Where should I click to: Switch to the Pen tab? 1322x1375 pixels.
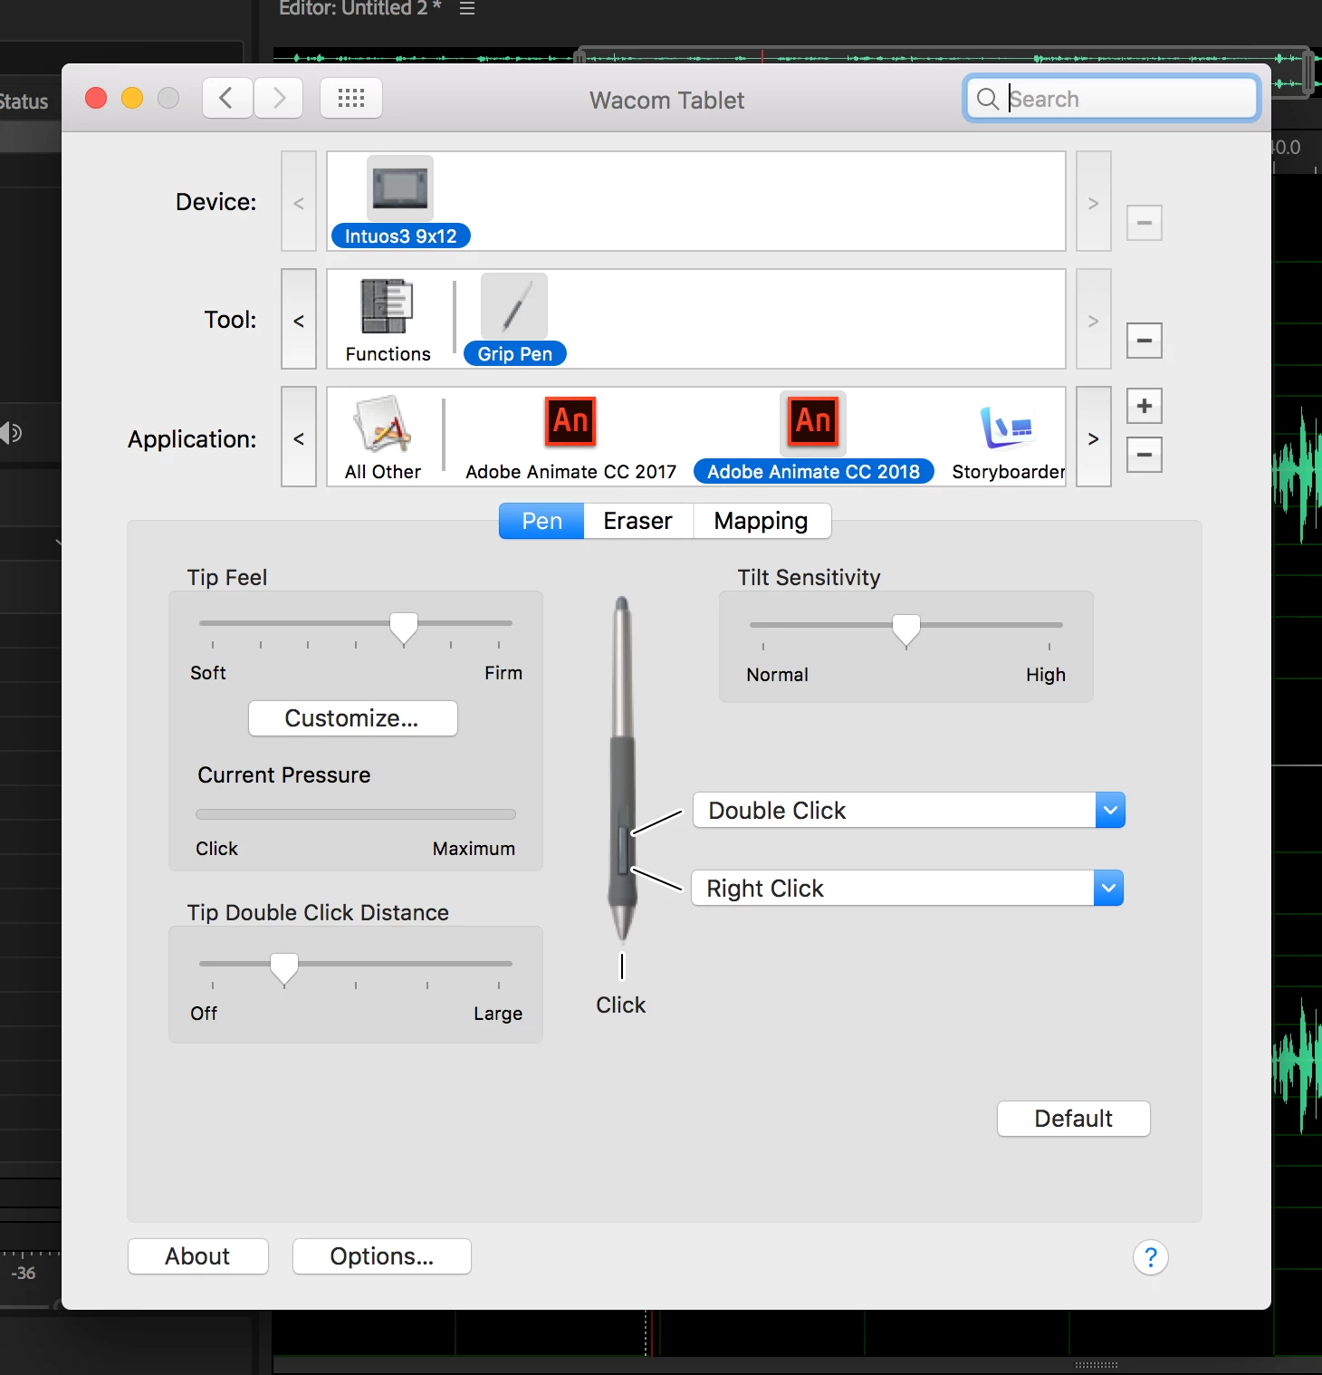click(541, 521)
